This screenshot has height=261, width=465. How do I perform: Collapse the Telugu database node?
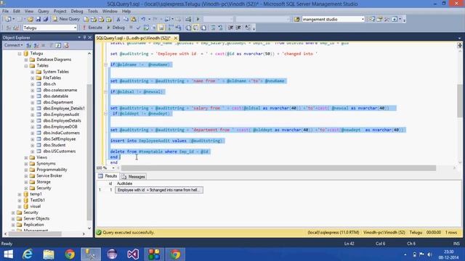20,54
